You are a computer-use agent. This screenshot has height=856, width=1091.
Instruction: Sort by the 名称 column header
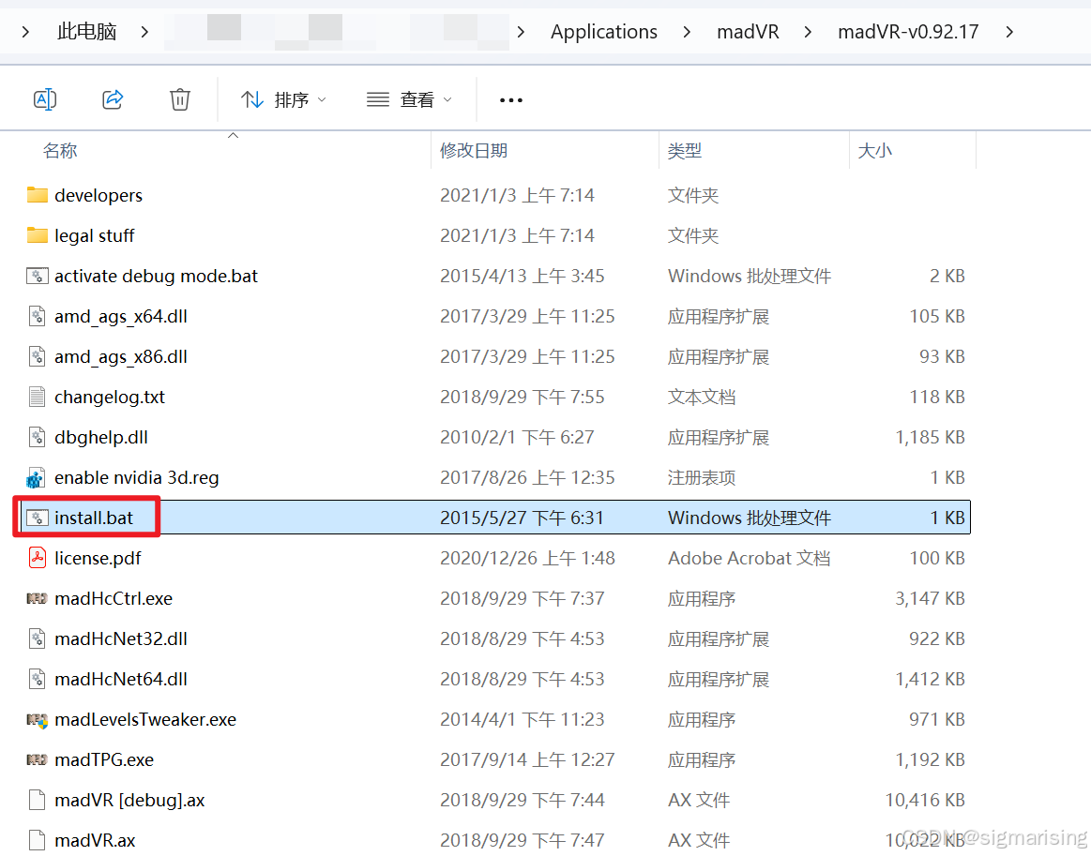click(x=60, y=150)
